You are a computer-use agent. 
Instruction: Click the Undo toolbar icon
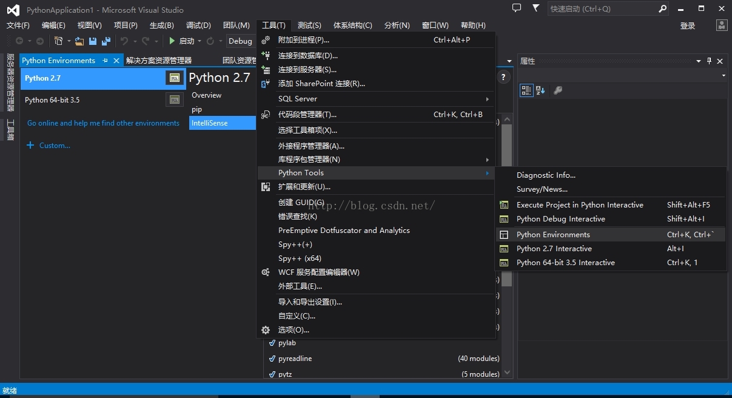coord(124,41)
